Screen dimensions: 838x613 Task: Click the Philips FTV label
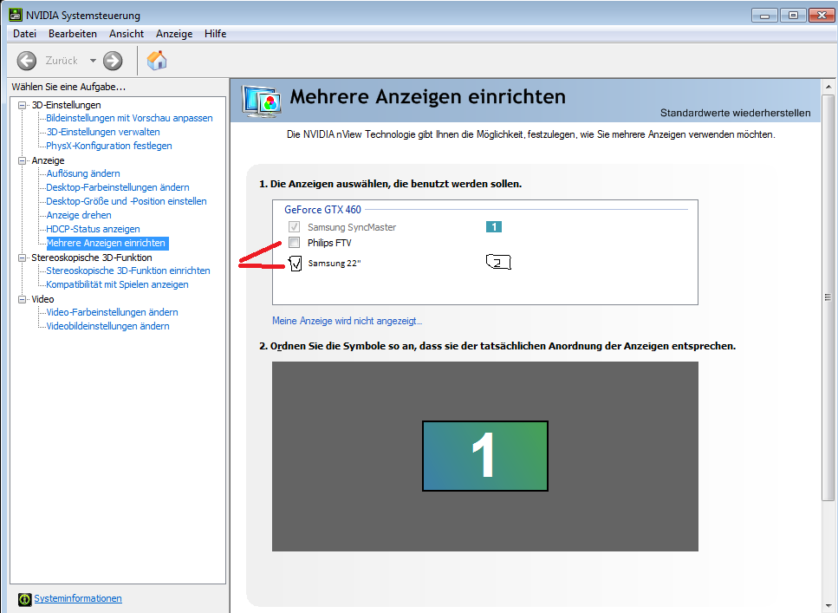329,243
